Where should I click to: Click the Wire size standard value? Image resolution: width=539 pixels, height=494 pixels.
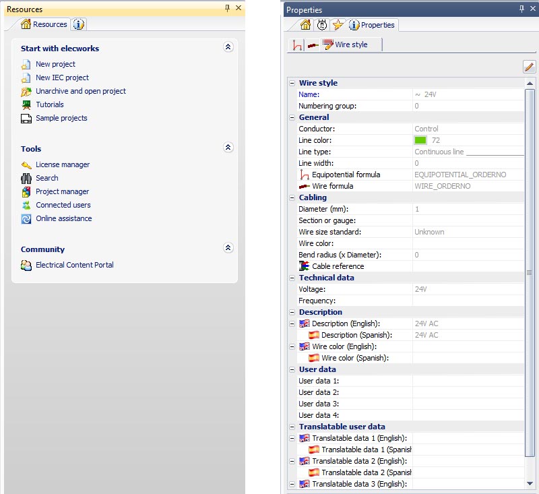point(429,232)
